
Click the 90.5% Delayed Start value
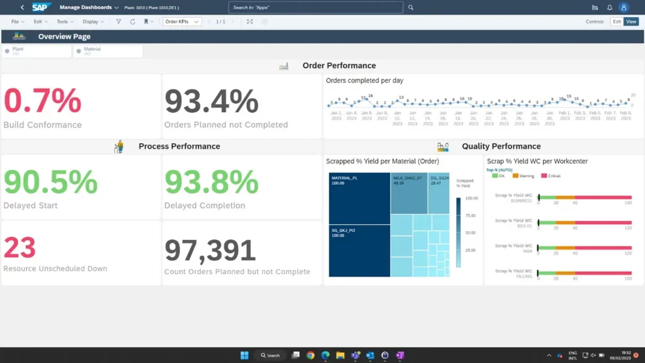tap(50, 182)
